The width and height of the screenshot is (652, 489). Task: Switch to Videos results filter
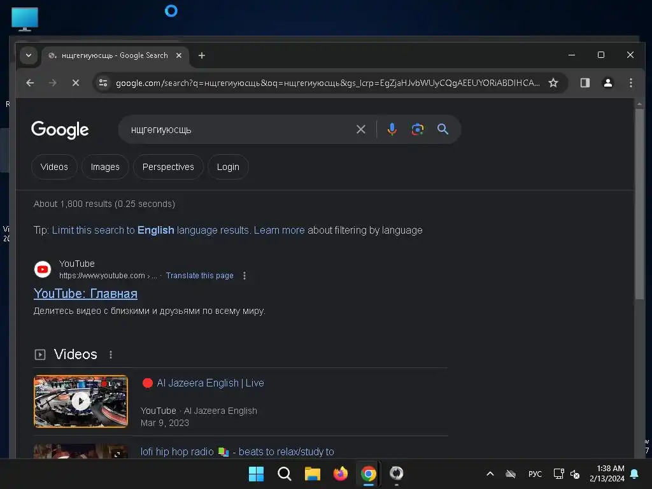pyautogui.click(x=54, y=167)
